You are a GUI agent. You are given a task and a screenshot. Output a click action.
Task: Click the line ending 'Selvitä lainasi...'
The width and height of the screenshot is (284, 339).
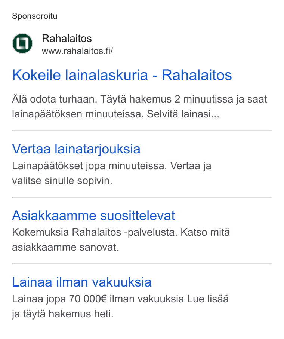(115, 114)
